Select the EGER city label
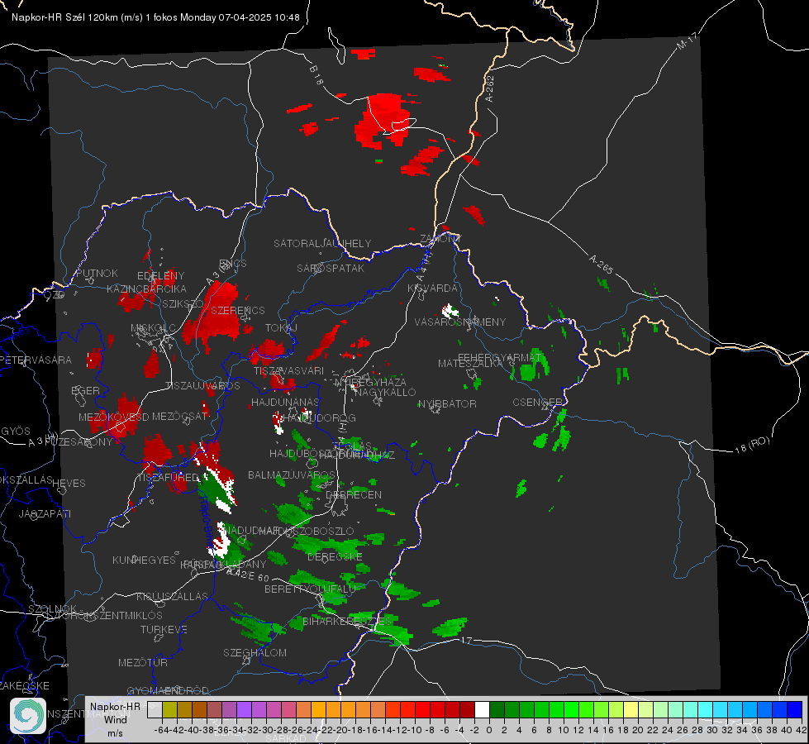 coord(85,391)
